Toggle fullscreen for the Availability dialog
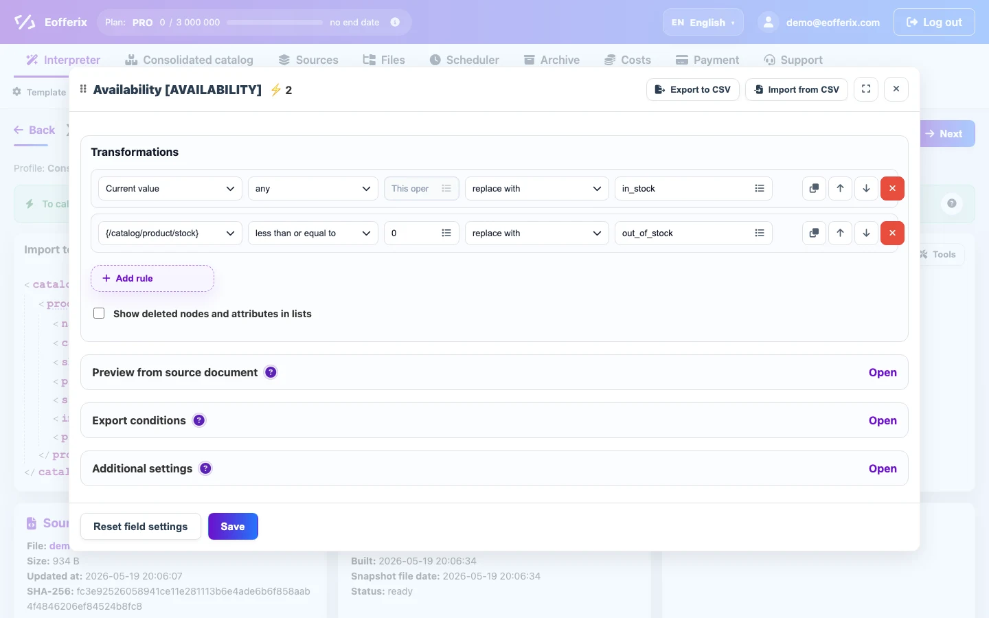The image size is (989, 618). tap(866, 89)
